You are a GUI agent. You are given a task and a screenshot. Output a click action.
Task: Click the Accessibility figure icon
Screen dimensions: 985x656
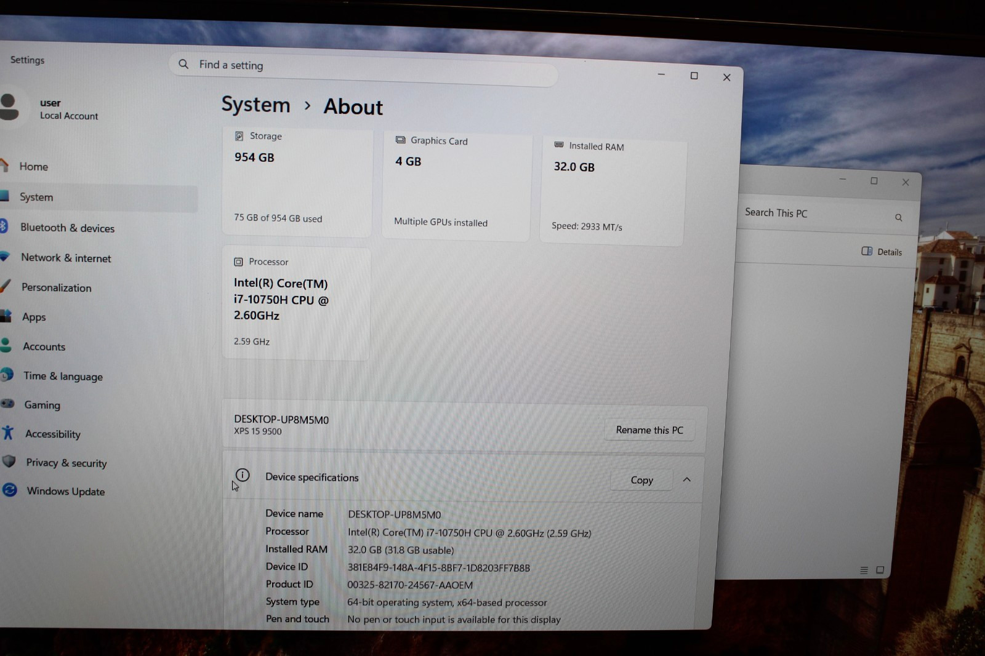point(7,433)
